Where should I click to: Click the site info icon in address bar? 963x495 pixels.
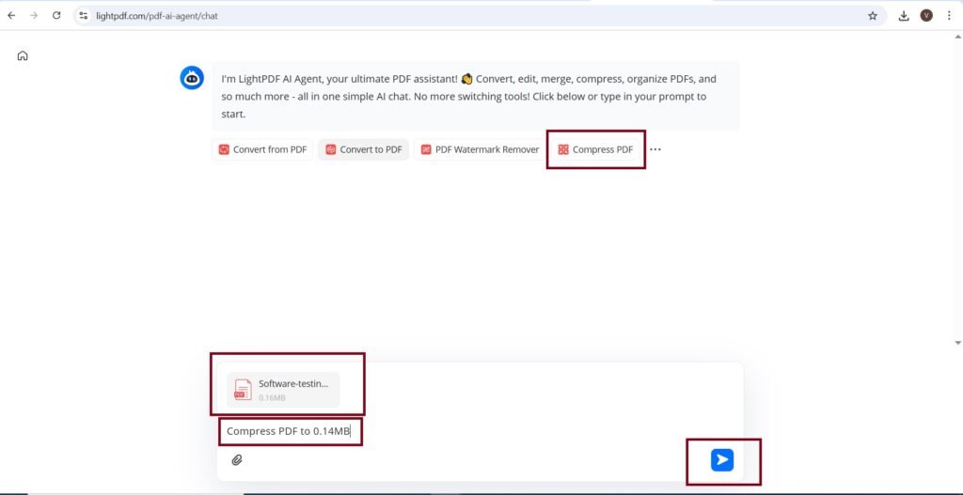click(x=84, y=16)
